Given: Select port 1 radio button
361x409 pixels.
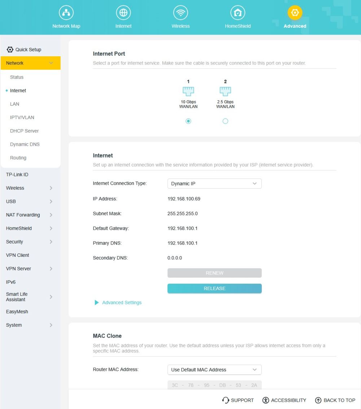Looking at the screenshot, I should pos(188,121).
